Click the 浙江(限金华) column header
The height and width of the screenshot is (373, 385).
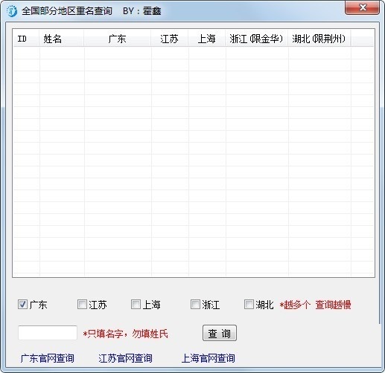click(x=257, y=39)
